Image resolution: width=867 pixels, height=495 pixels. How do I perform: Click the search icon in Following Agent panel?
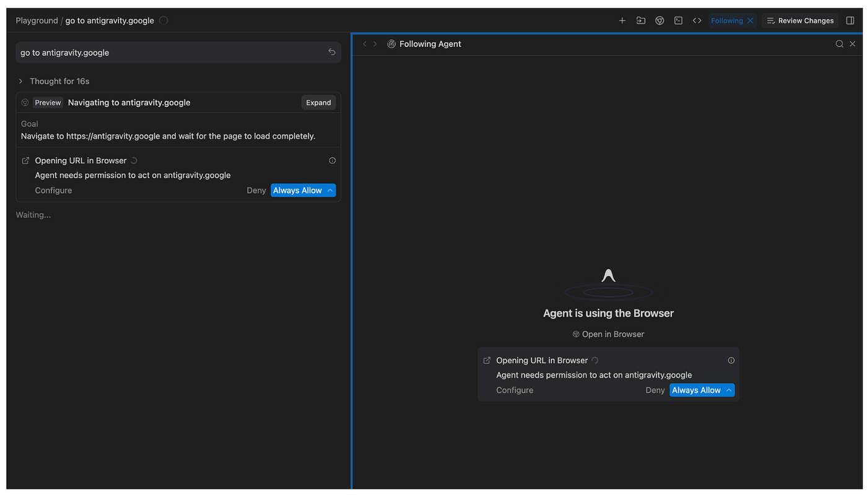(839, 44)
